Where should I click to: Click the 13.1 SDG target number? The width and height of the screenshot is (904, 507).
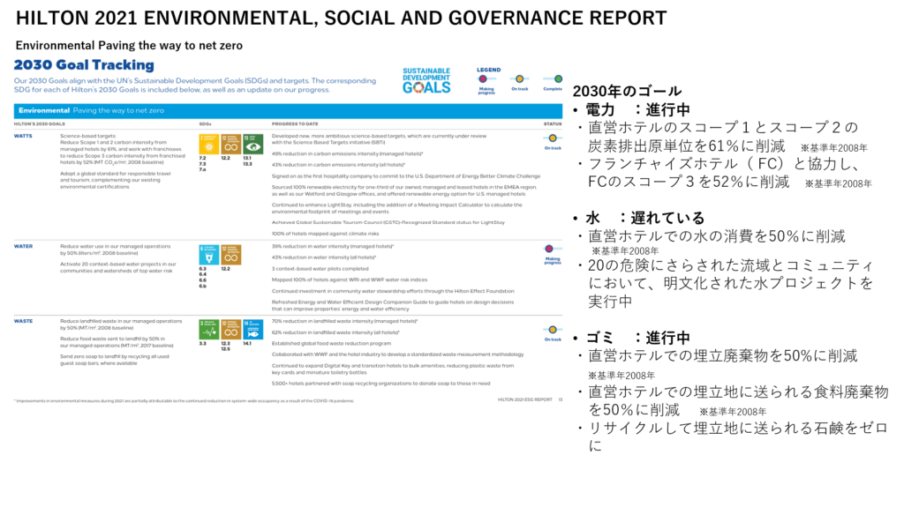pyautogui.click(x=247, y=159)
